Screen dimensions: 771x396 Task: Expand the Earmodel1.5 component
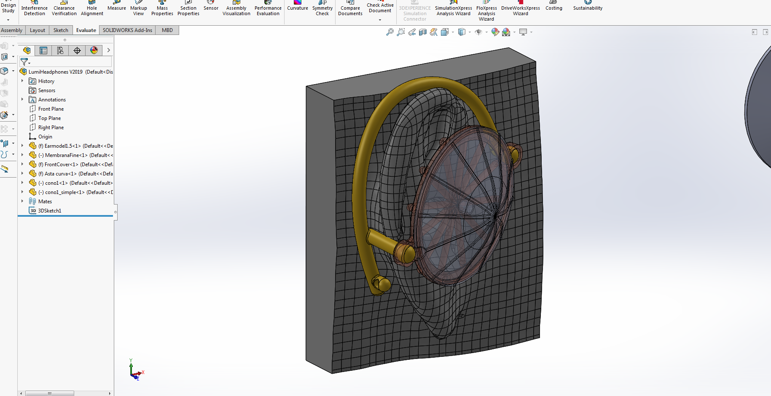22,146
